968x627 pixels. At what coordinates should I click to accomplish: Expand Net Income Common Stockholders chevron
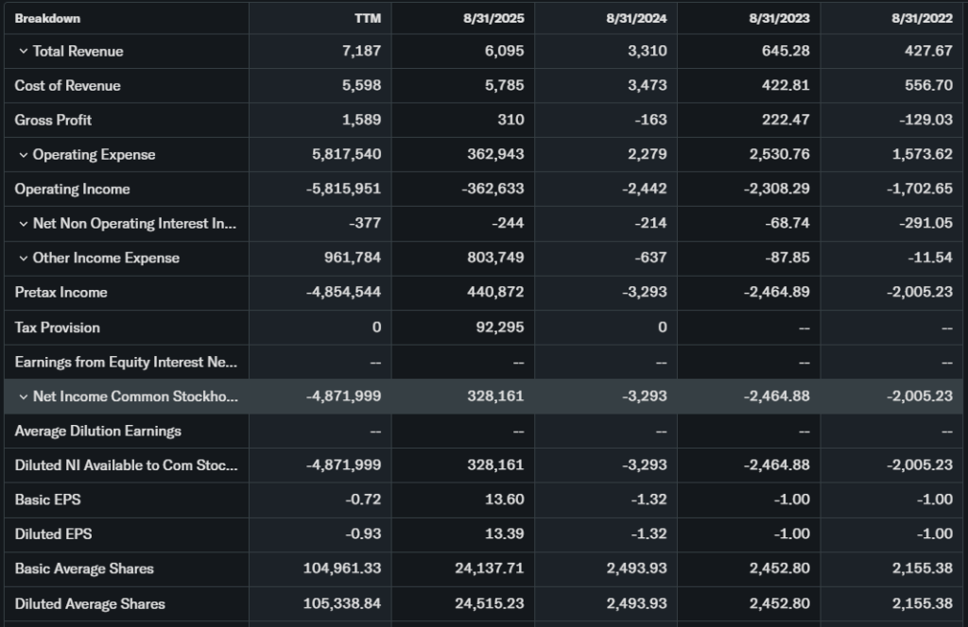tap(23, 397)
